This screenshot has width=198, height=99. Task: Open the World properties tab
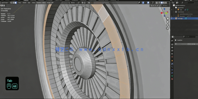point(172,57)
